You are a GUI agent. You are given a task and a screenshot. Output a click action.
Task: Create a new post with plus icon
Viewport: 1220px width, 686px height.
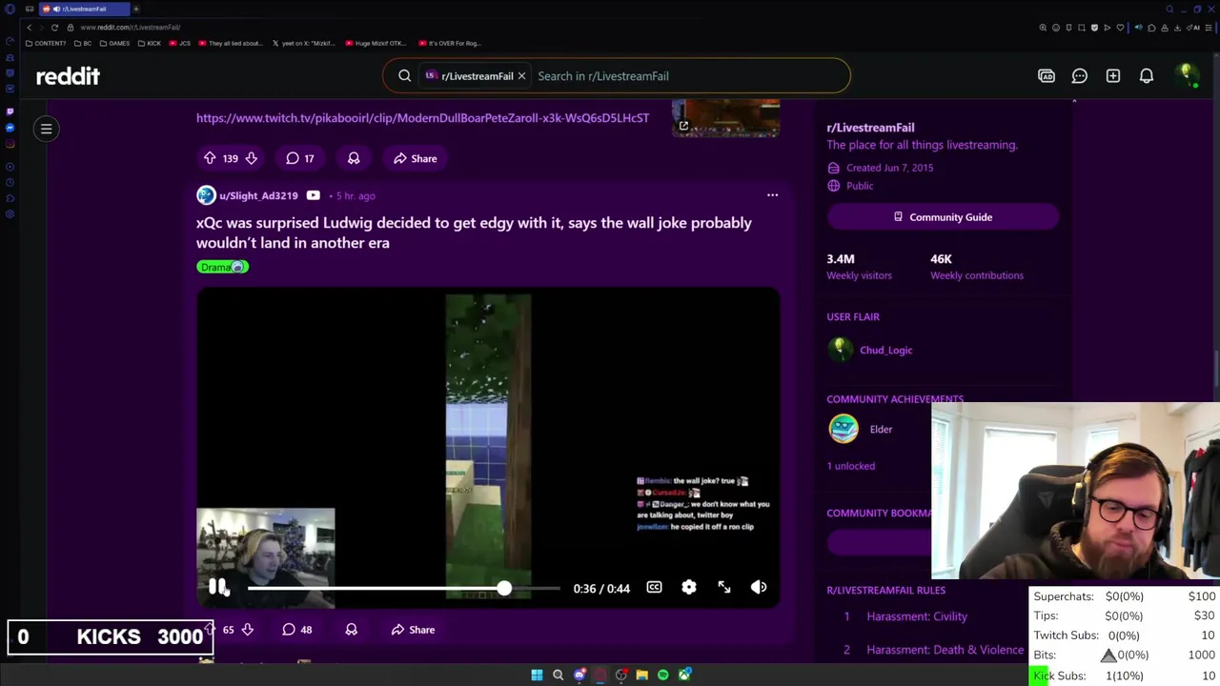pos(1113,76)
